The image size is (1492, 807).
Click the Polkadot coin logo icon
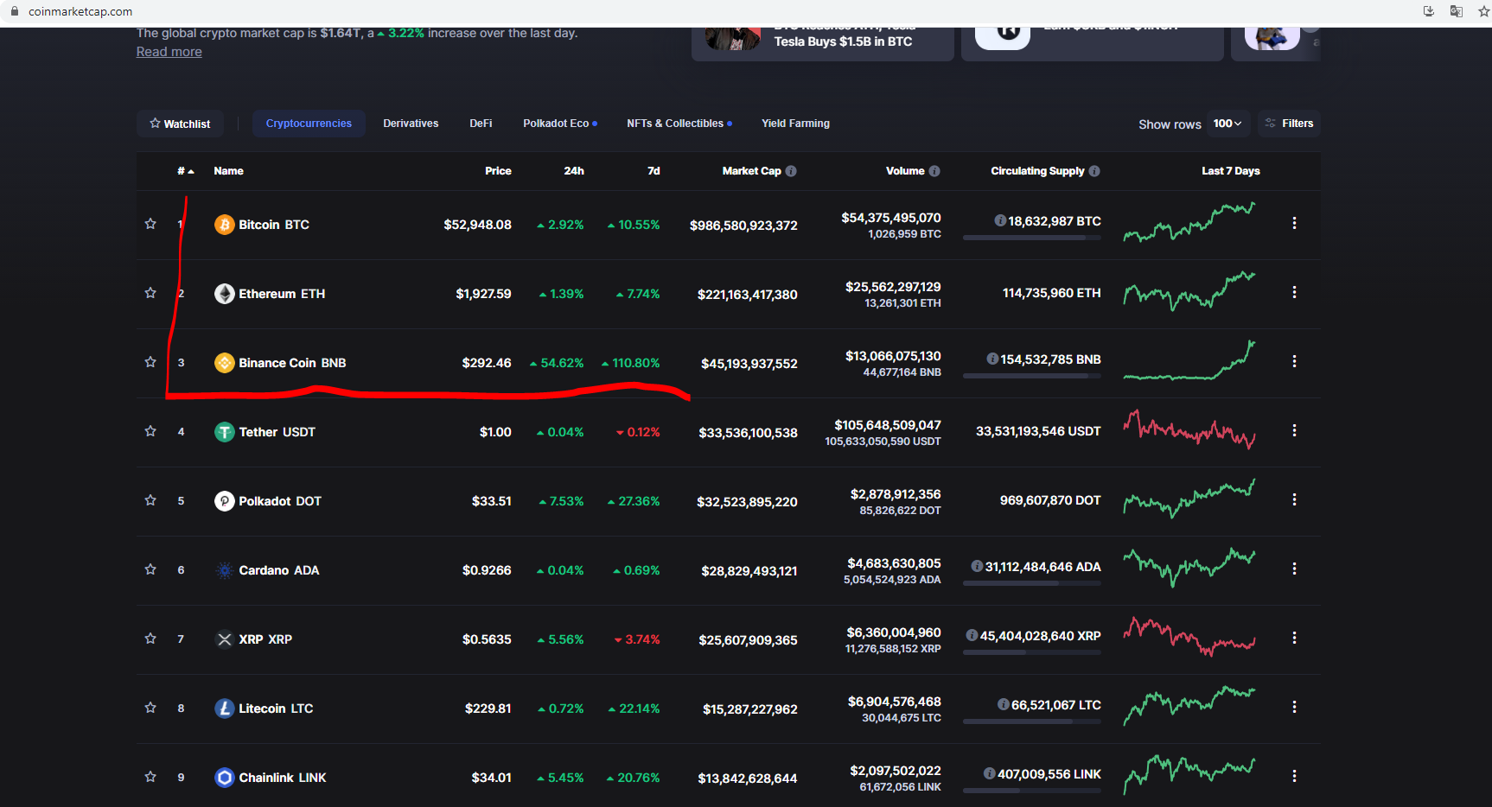click(225, 501)
